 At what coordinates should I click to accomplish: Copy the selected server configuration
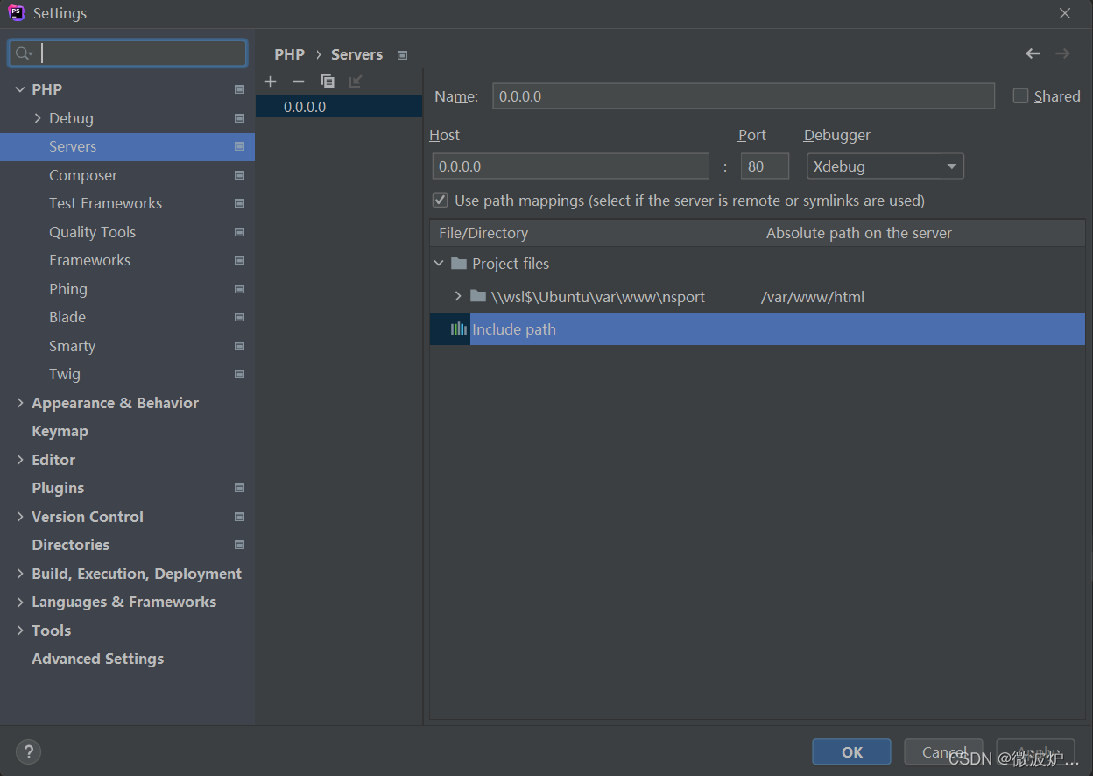328,81
